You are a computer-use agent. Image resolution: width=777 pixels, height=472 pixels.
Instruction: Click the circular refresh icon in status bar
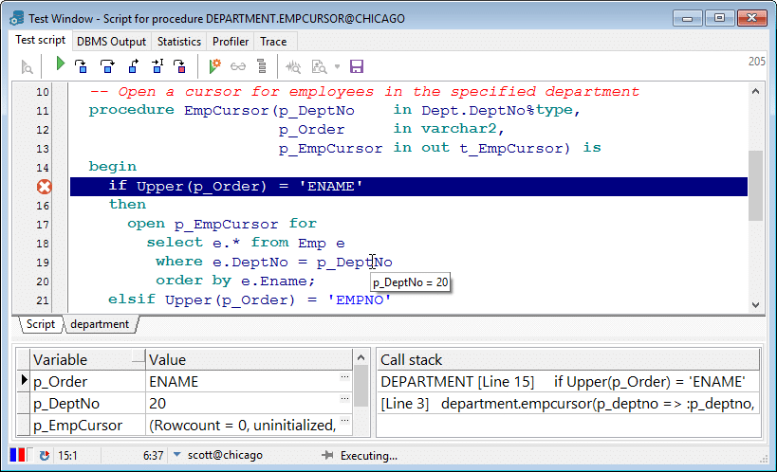(44, 455)
